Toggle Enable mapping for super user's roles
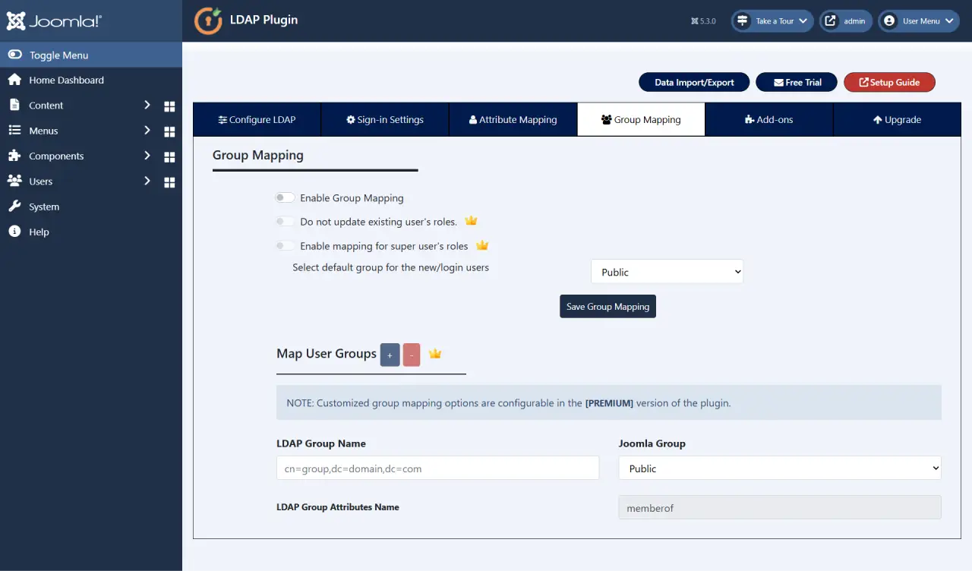 tap(285, 246)
